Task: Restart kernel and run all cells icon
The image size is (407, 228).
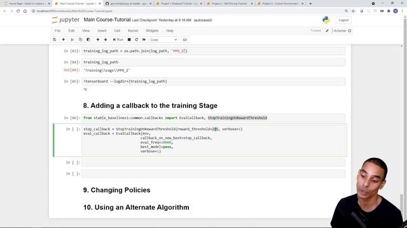Action: pyautogui.click(x=144, y=39)
